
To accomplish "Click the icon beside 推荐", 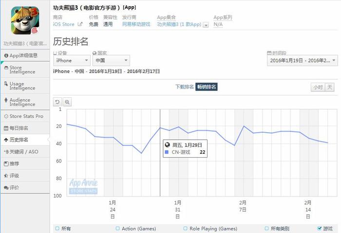I will click(x=6, y=164).
